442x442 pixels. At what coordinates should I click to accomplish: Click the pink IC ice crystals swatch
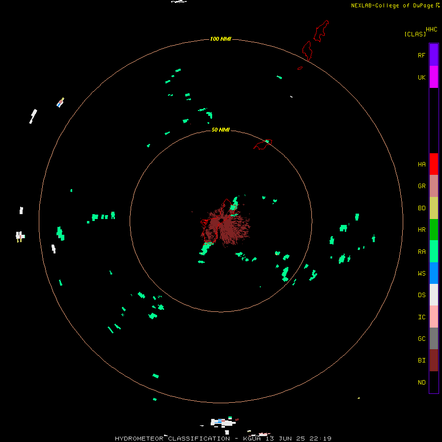point(434,317)
